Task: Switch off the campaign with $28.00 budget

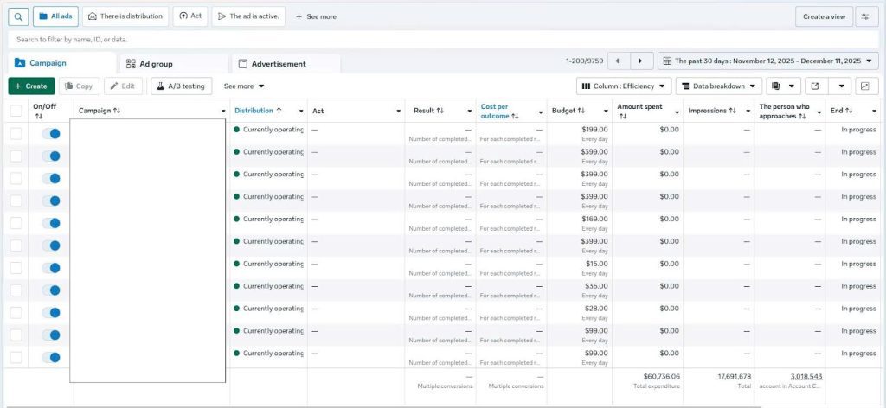Action: click(x=51, y=313)
